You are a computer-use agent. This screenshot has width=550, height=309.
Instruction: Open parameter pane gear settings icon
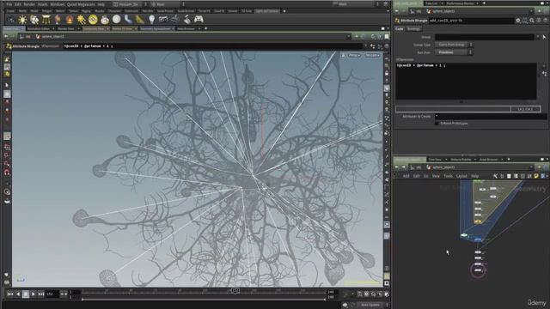pyautogui.click(x=518, y=21)
